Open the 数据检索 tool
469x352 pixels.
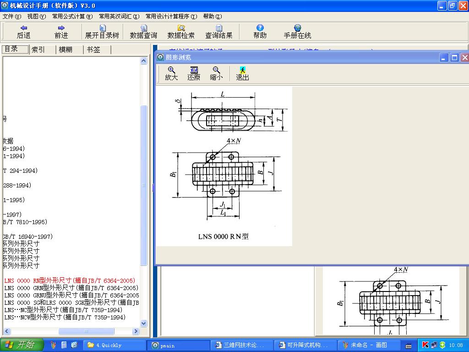coord(181,32)
